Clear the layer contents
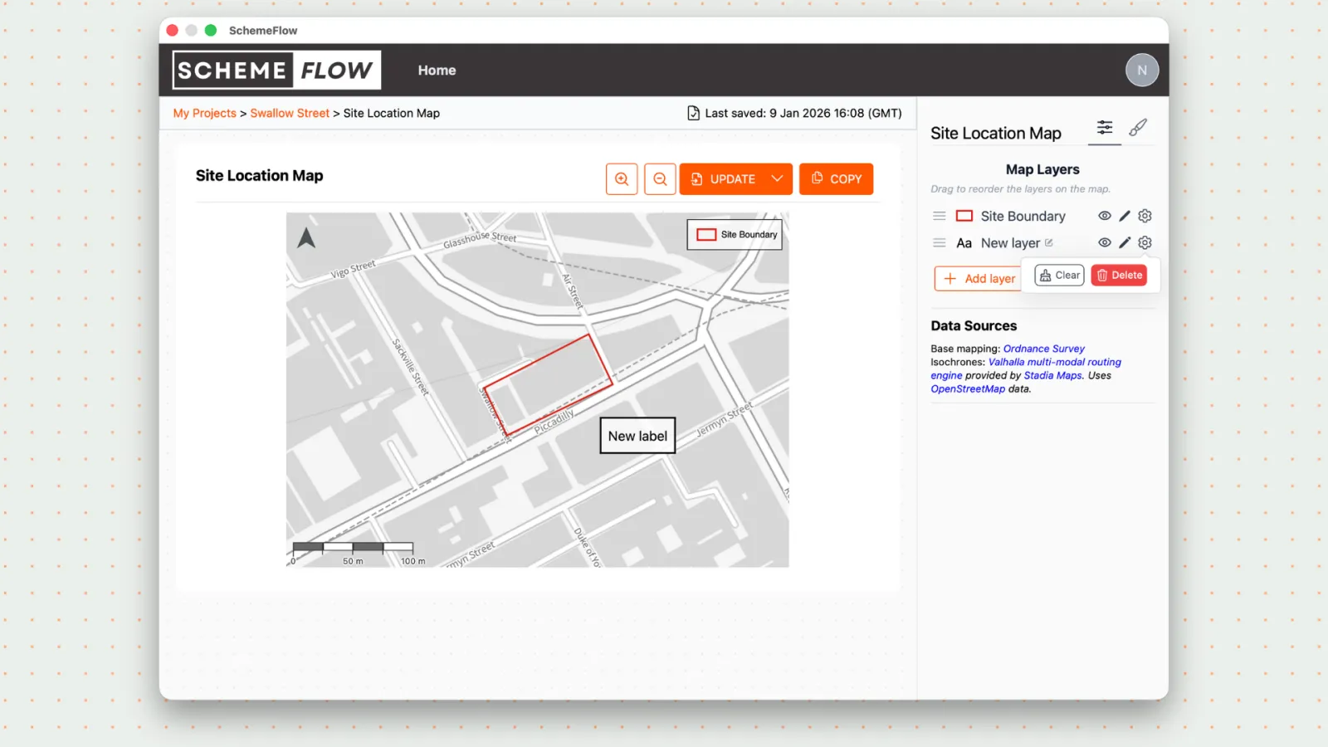1328x747 pixels. click(x=1060, y=276)
